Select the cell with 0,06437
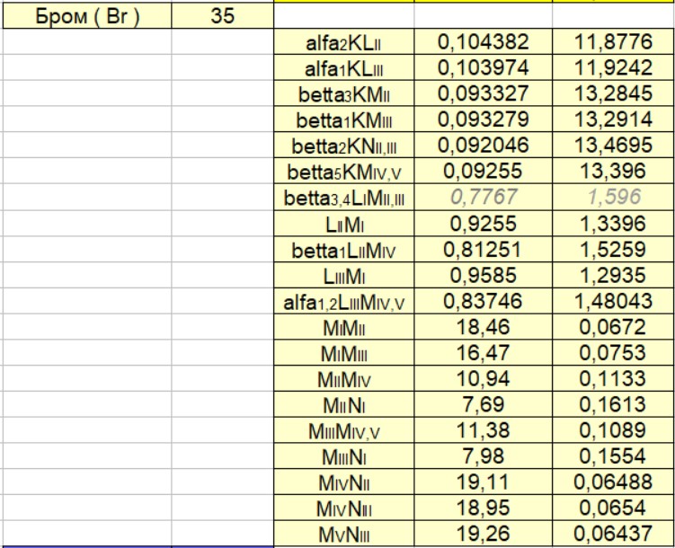Image resolution: width=675 pixels, height=548 pixels. click(614, 534)
